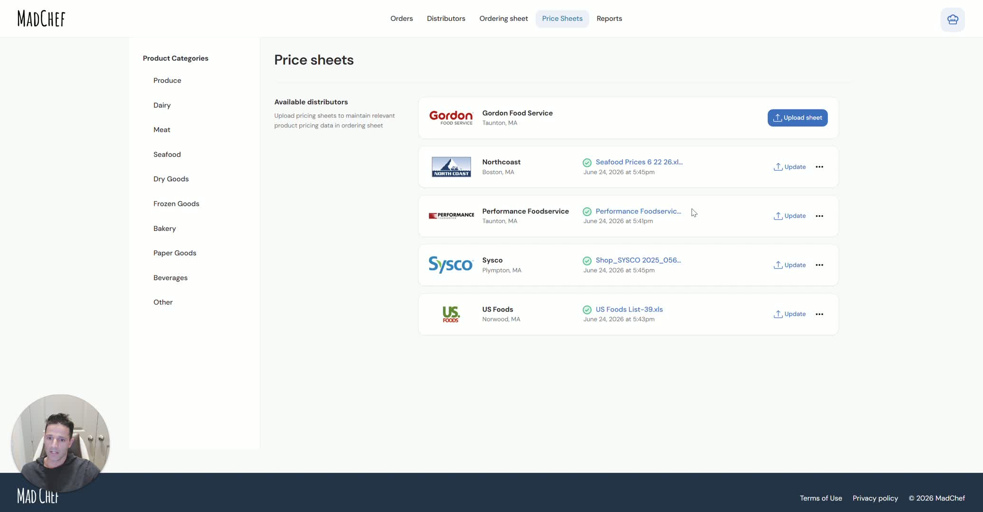Click green check icon for US Foods sheet
Viewport: 983px width, 512px height.
pyautogui.click(x=587, y=310)
